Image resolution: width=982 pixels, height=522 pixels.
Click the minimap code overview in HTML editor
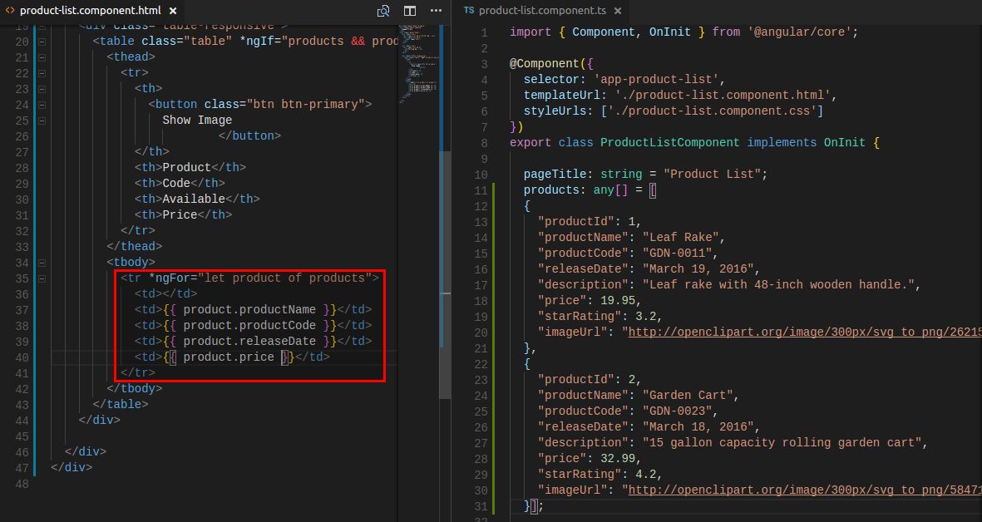(x=418, y=62)
